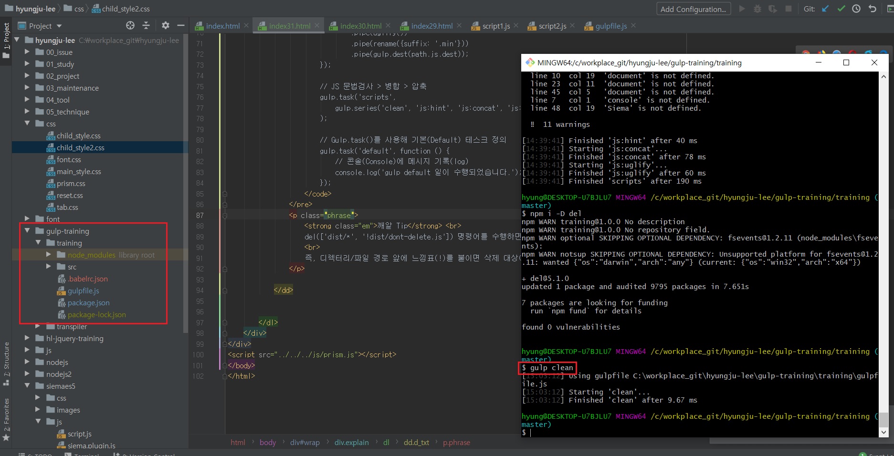This screenshot has width=894, height=456.
Task: Click the terminal window vertical scrollbar thumb
Action: tap(883, 420)
